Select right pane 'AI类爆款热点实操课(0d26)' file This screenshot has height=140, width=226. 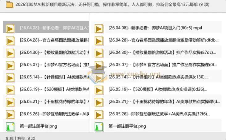[157, 89]
